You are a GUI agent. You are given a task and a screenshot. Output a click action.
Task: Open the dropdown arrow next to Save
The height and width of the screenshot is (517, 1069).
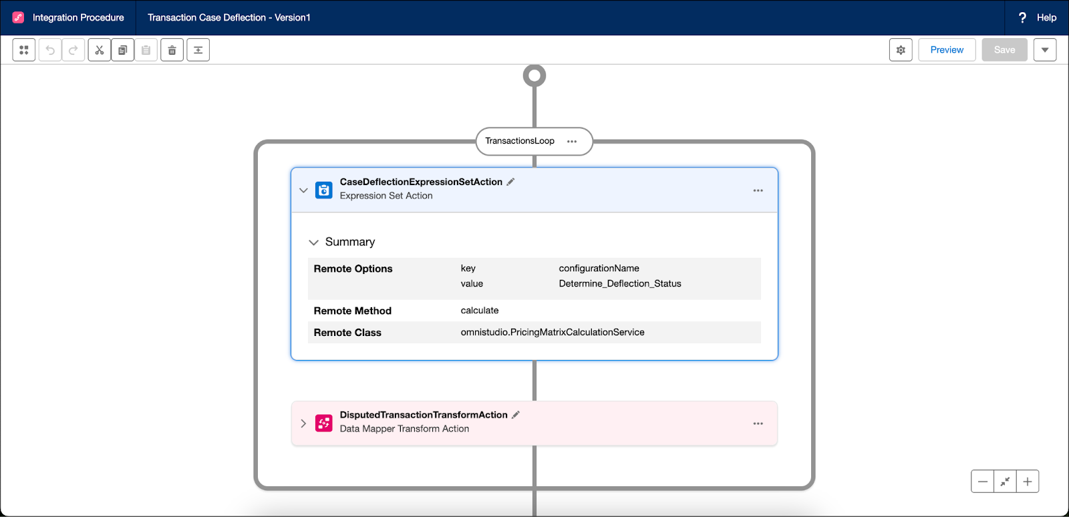pos(1045,50)
